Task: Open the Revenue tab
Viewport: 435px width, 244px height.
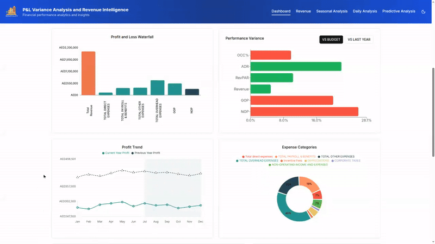Action: (303, 11)
